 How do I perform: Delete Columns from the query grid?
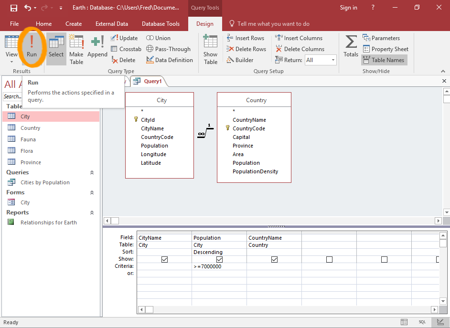300,49
